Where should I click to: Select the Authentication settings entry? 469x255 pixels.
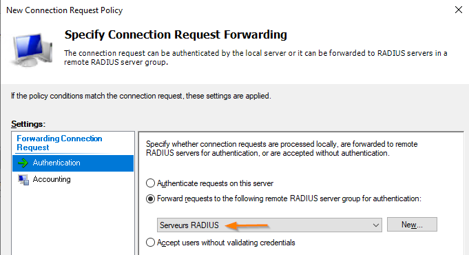(x=73, y=163)
